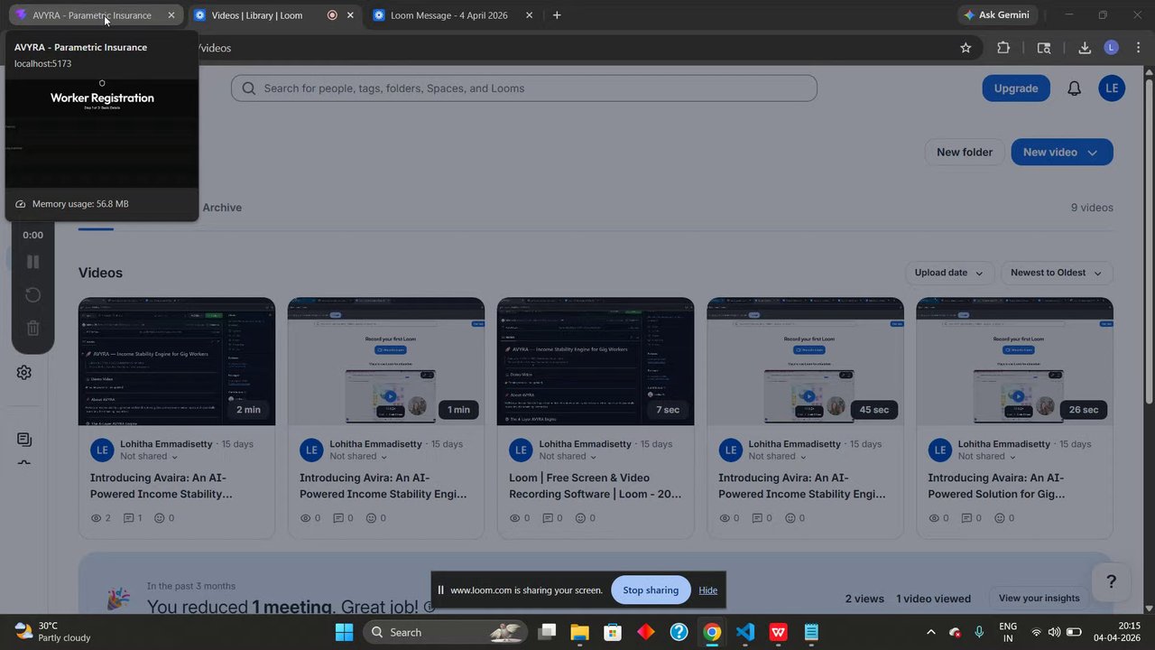Open the Chrome Extensions puzzle icon

point(1003,48)
